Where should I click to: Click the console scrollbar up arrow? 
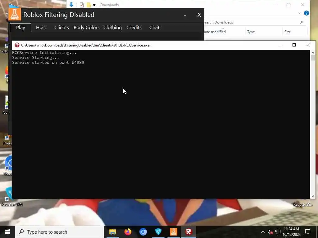coord(313,53)
